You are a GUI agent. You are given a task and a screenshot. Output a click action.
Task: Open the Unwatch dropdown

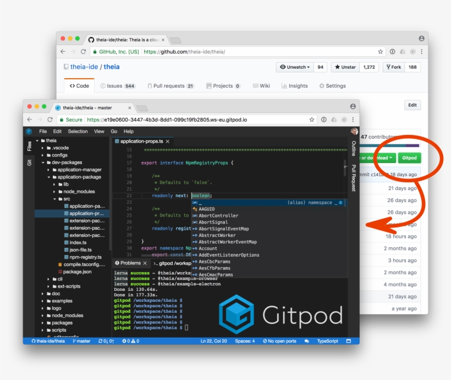[295, 67]
